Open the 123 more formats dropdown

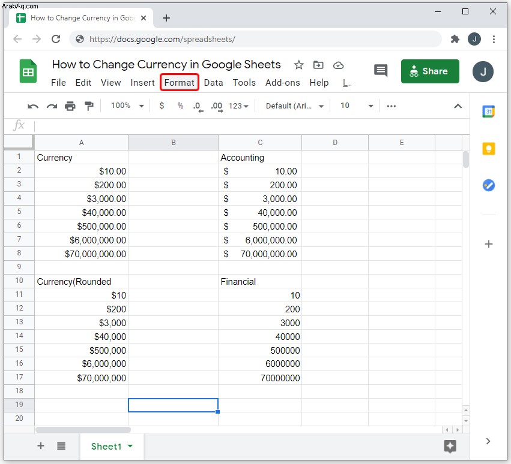click(x=238, y=106)
